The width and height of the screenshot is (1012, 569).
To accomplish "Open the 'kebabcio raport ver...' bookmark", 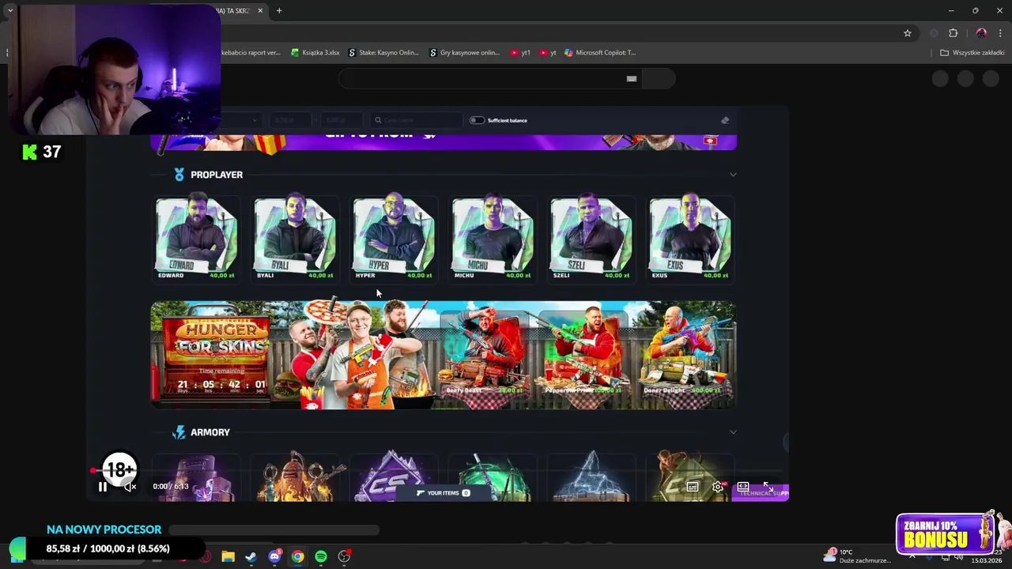I will click(x=251, y=53).
